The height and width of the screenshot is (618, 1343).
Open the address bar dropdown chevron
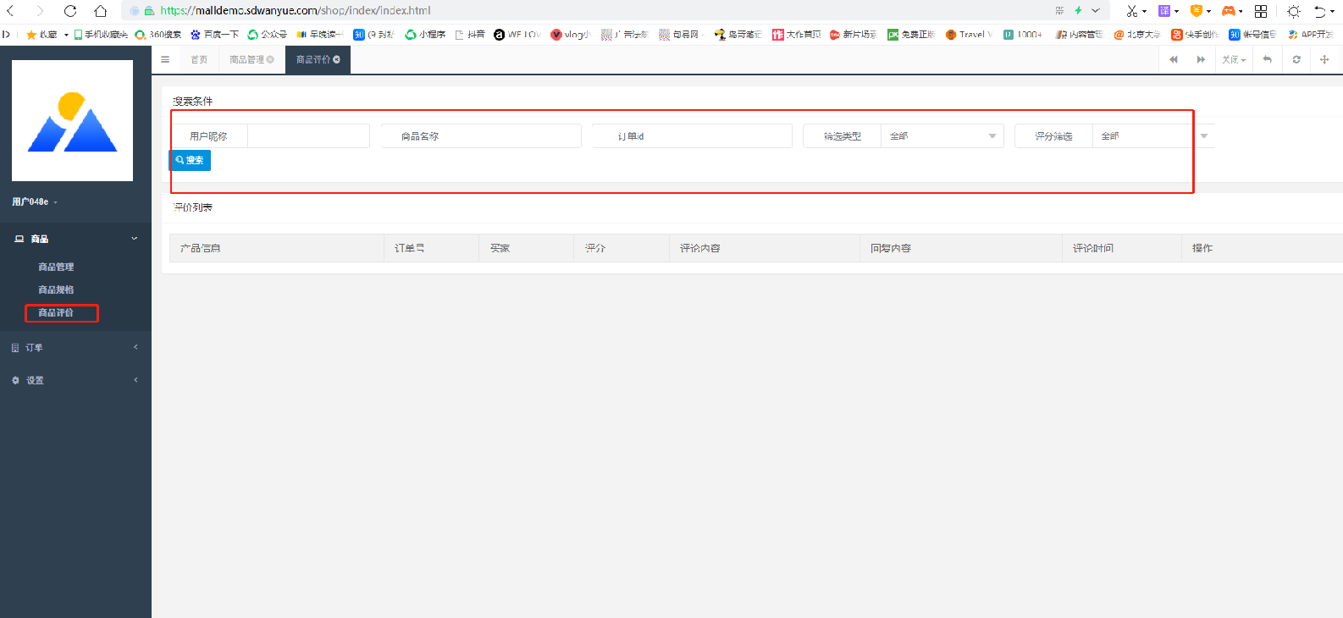tap(1096, 11)
